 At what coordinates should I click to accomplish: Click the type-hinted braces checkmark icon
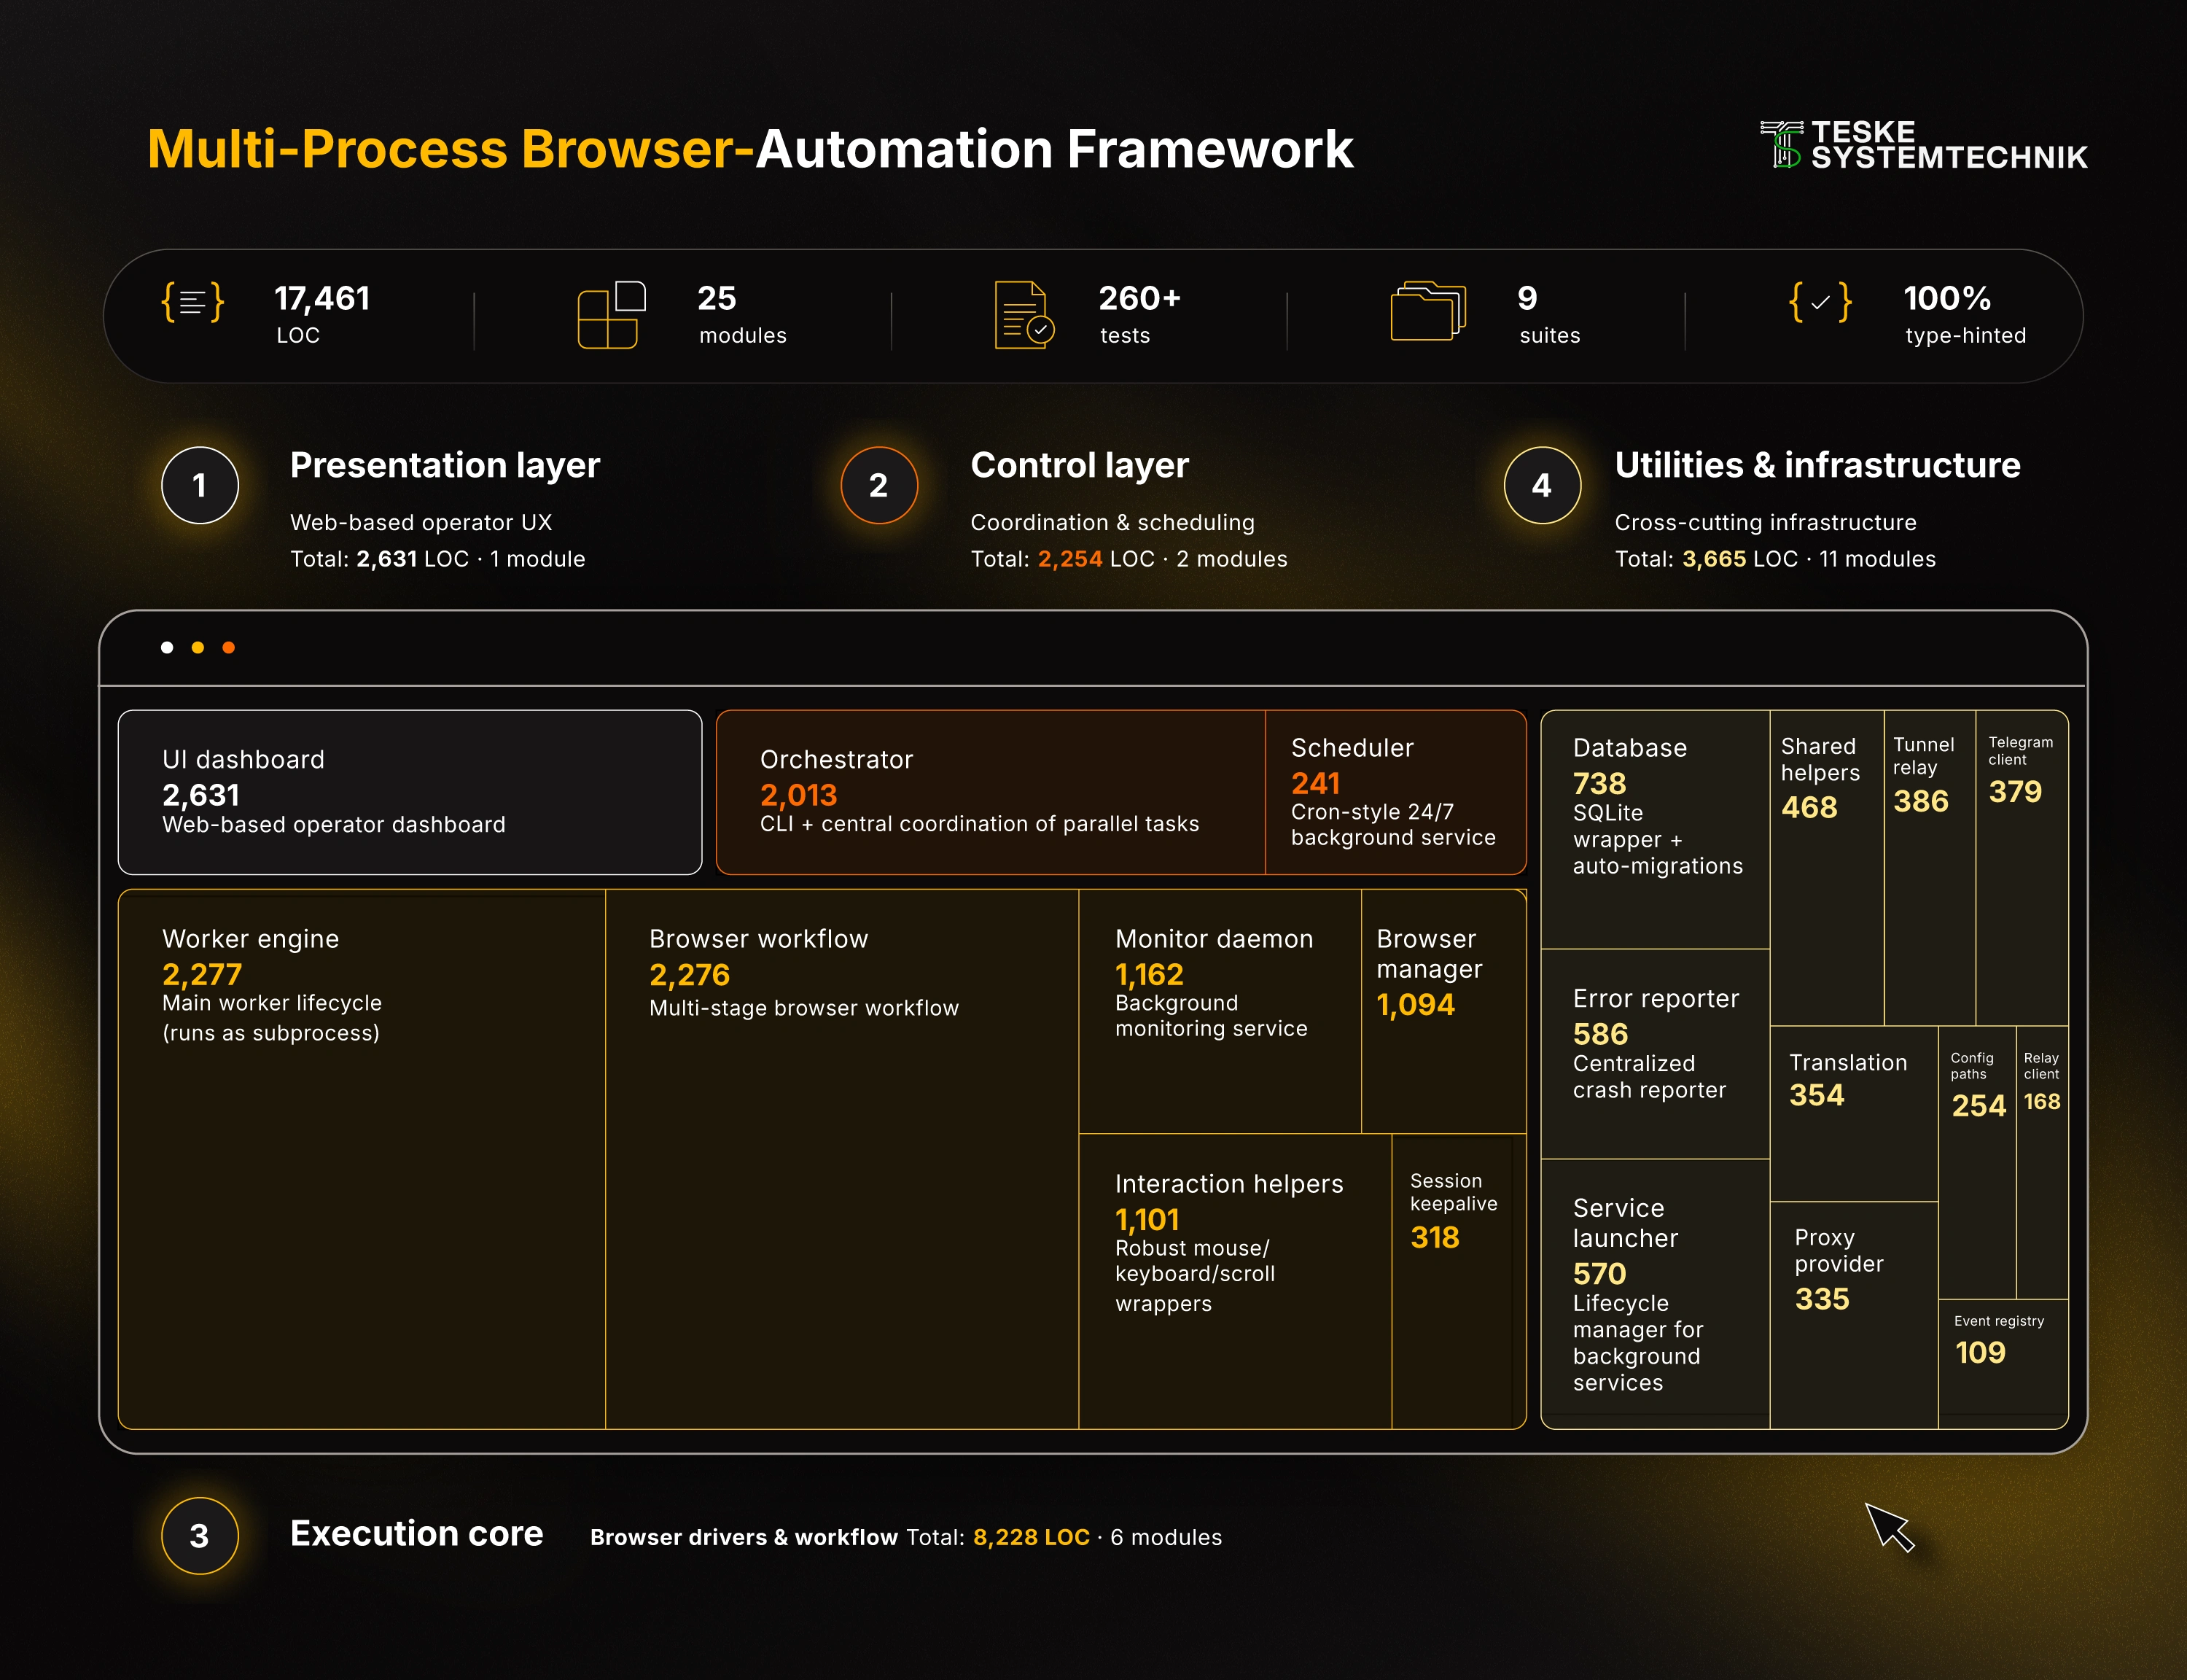tap(1819, 301)
